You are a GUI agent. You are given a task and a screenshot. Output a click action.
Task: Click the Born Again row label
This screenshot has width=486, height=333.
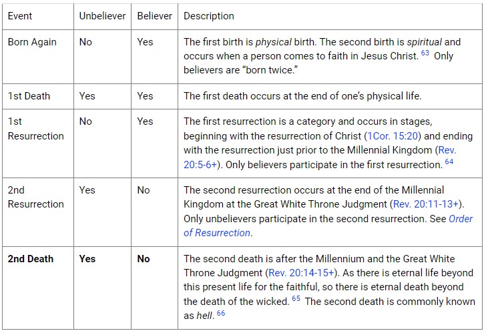pos(32,42)
